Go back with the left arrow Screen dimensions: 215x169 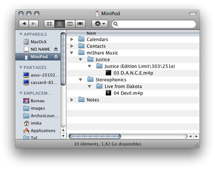(24, 24)
